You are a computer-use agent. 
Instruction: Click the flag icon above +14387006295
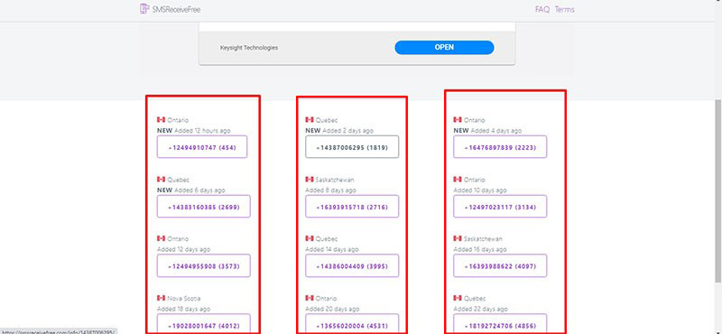point(310,119)
